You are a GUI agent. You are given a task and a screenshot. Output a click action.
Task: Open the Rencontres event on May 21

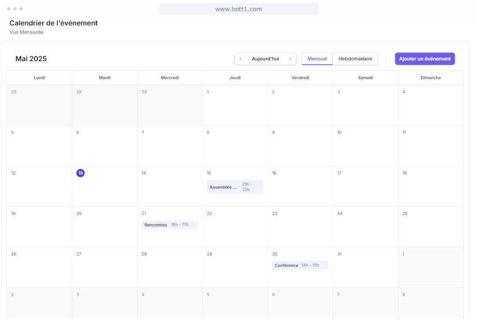(155, 224)
